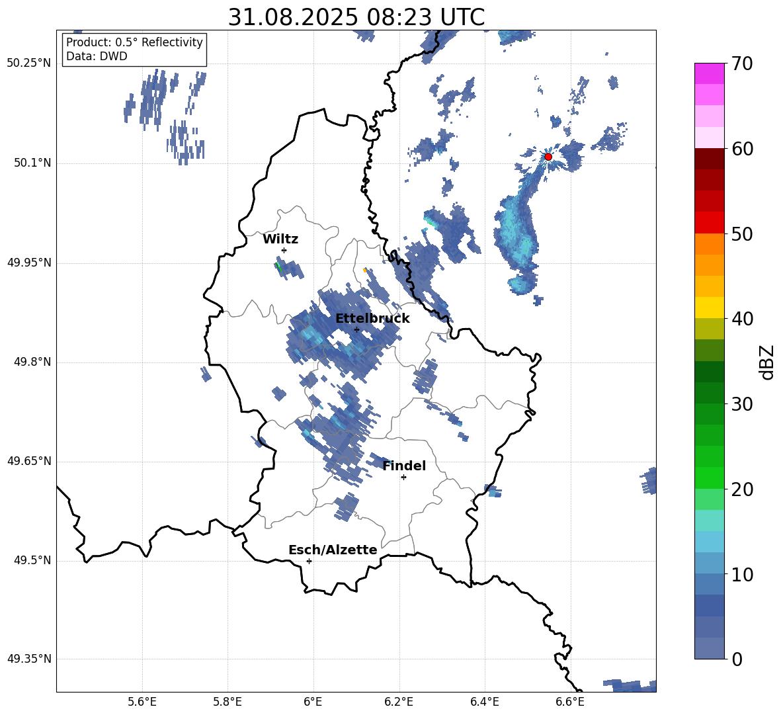The height and width of the screenshot is (715, 783).
Task: Click the bright red colorbar swatch above 50
Action: (709, 223)
